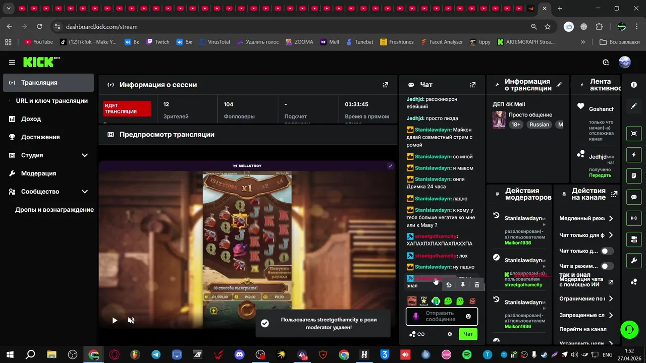The height and width of the screenshot is (363, 646).
Task: Open 'Запрещенные сл' option
Action: coord(587,315)
